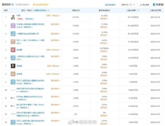Expand 任职 12 家企业 in row 8
The height and width of the screenshot is (126, 165).
(53, 74)
